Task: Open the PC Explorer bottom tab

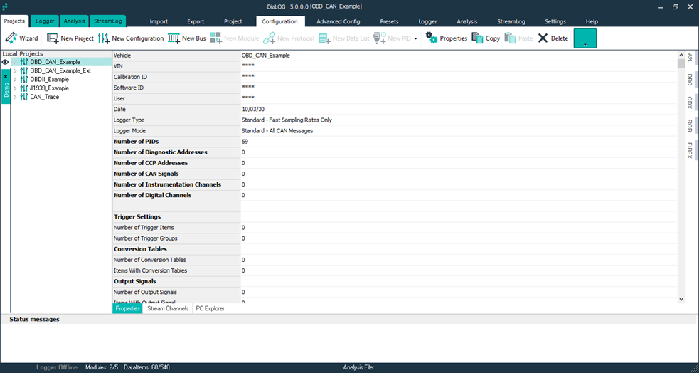Action: pos(210,309)
